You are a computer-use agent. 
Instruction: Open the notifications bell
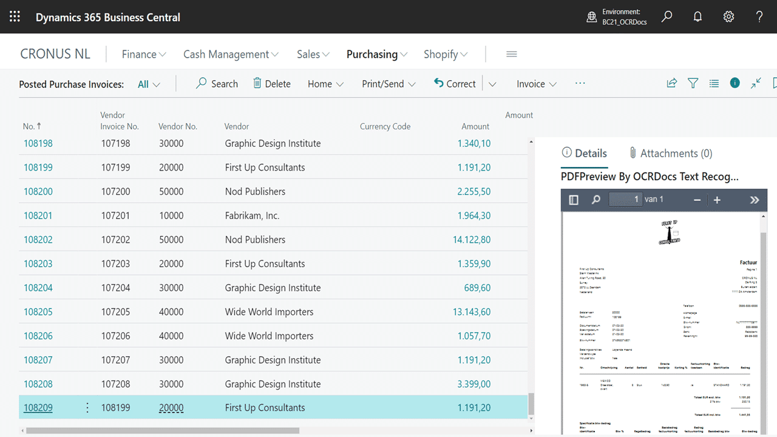click(x=697, y=17)
